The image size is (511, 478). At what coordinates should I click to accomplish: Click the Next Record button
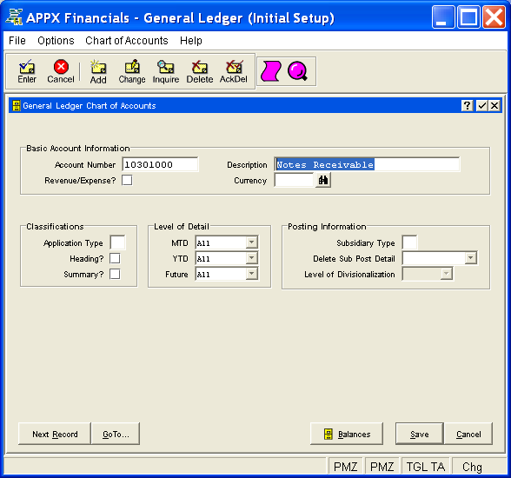[x=55, y=434]
